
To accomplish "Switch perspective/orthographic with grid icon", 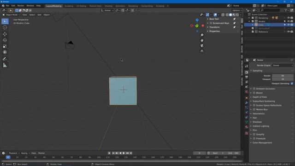I will [x=202, y=51].
